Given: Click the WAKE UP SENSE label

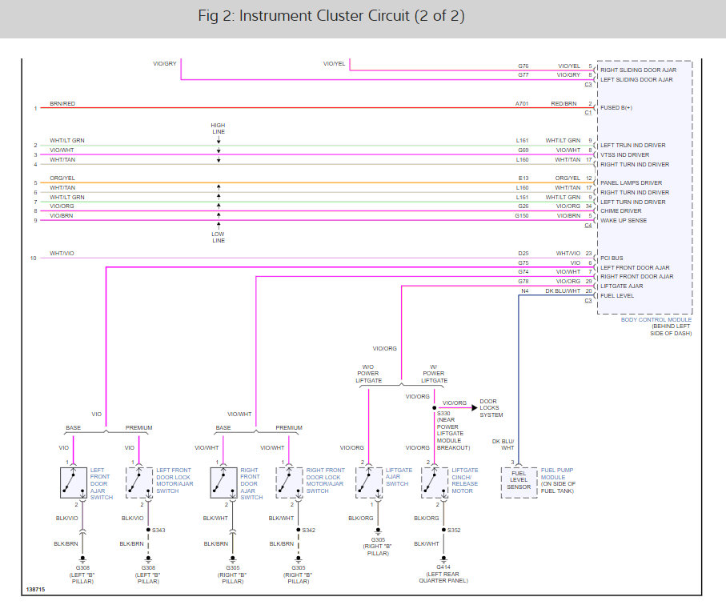Looking at the screenshot, I should coord(624,220).
